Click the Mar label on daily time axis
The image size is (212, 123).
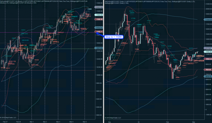(x=194, y=122)
